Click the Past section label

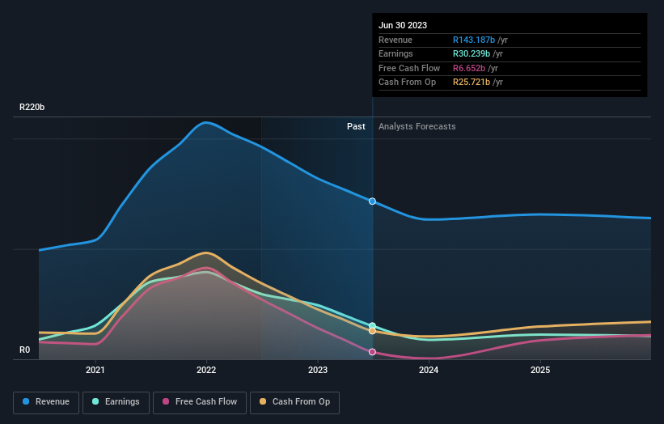point(356,127)
